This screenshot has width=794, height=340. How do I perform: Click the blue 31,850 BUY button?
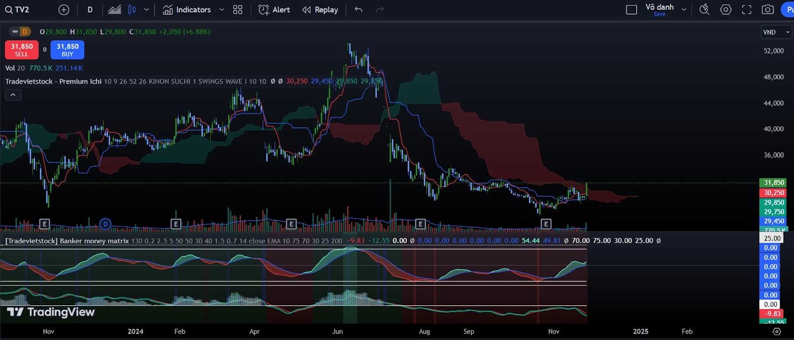coord(67,50)
